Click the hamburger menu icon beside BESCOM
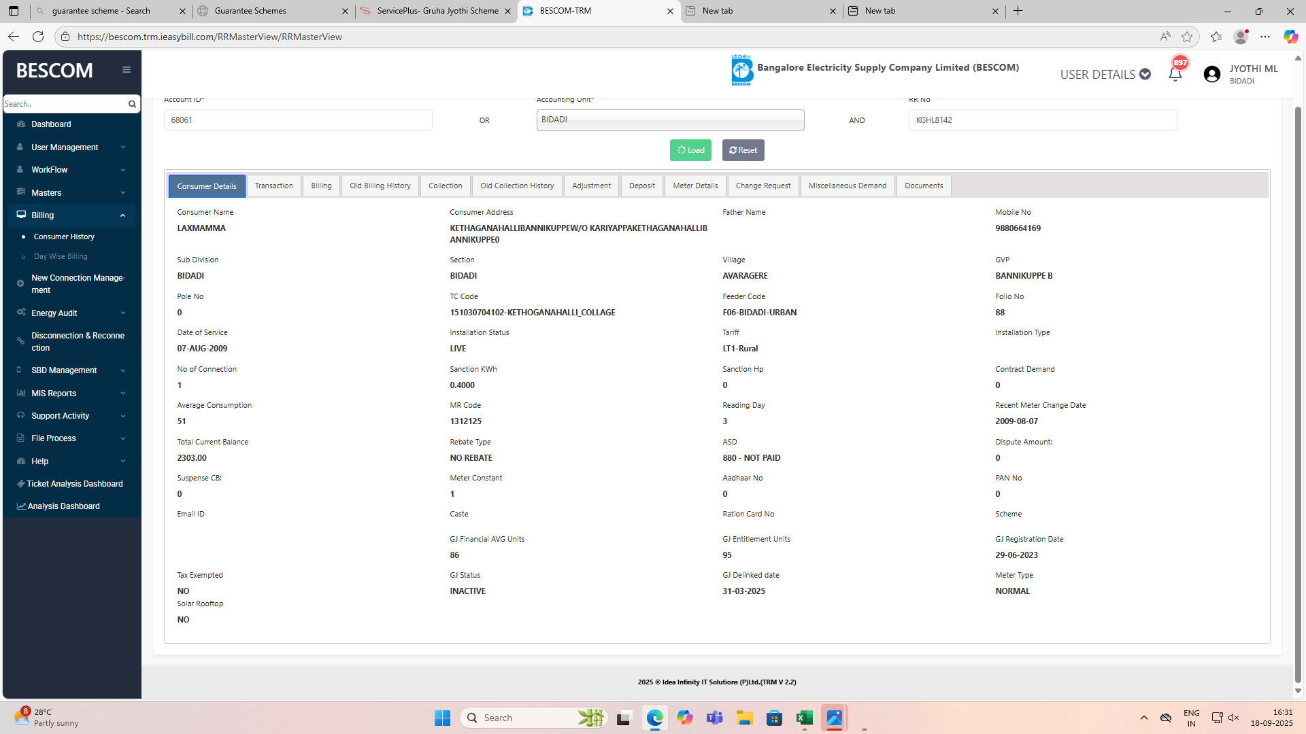The image size is (1306, 734). [127, 69]
